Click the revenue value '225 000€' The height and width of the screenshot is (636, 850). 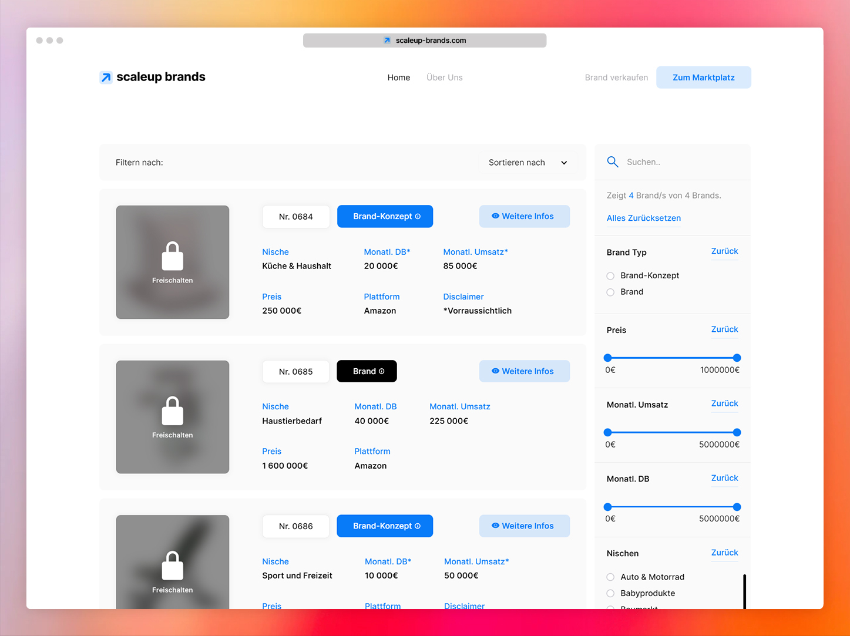pos(449,421)
